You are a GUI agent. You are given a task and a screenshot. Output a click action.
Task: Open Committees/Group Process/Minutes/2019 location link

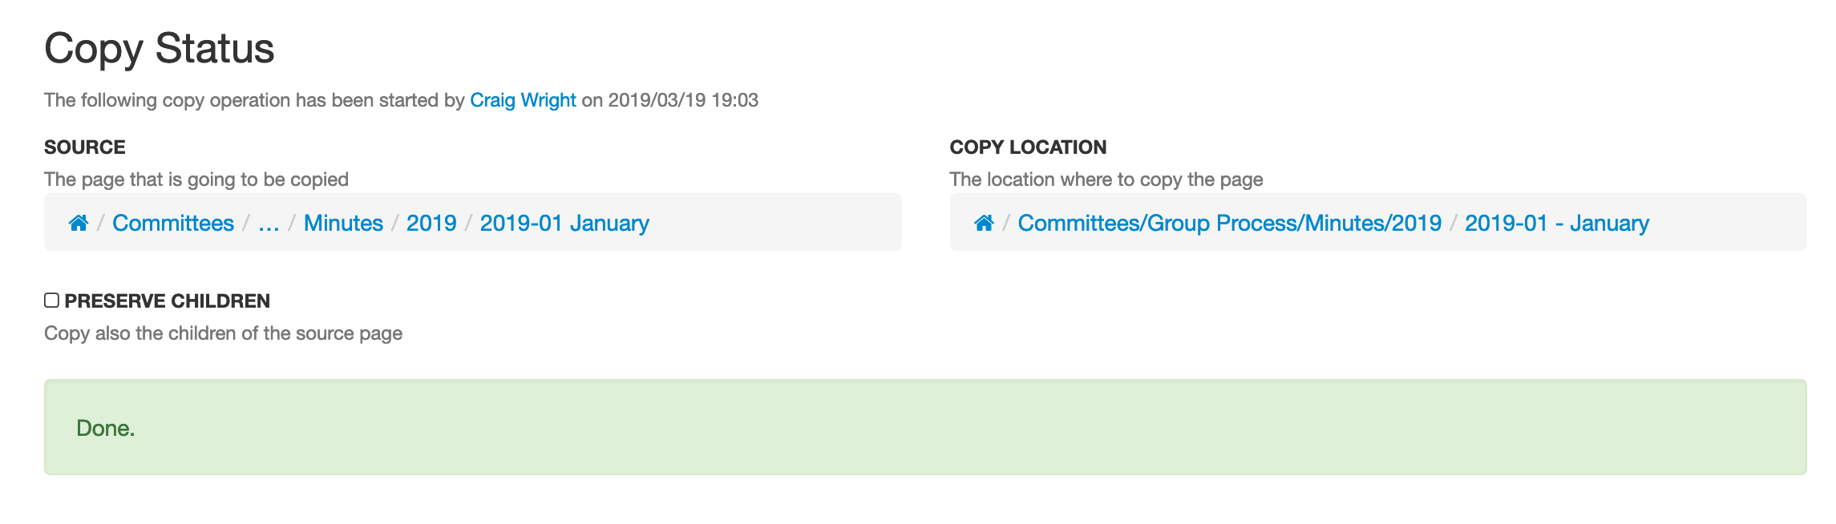click(x=1230, y=223)
